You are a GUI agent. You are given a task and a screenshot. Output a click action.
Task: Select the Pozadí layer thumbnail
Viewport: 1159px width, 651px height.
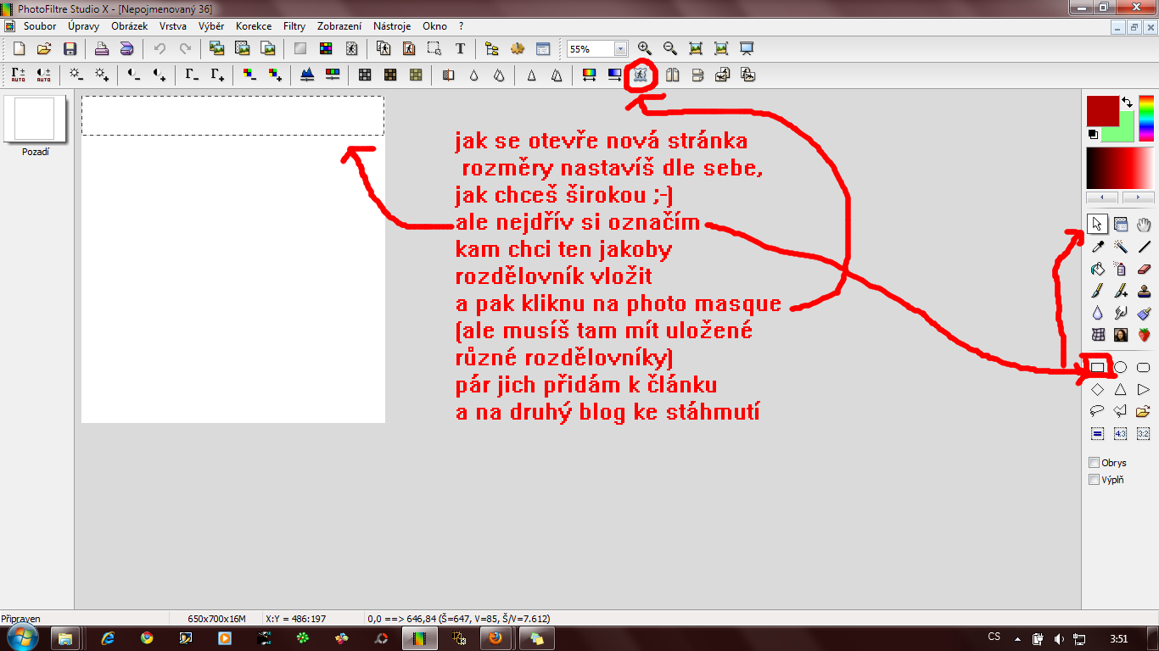(x=35, y=119)
